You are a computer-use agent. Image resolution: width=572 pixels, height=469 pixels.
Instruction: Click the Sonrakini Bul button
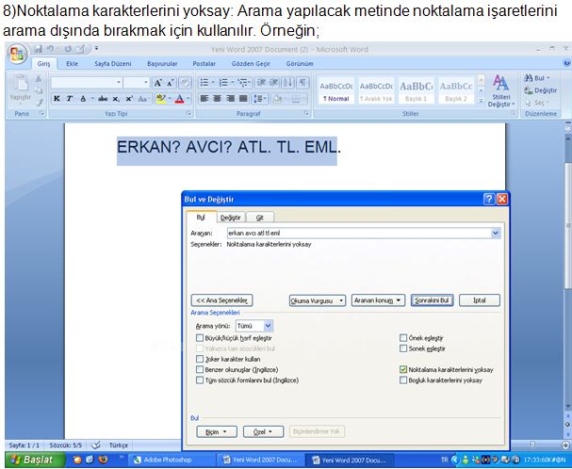433,300
